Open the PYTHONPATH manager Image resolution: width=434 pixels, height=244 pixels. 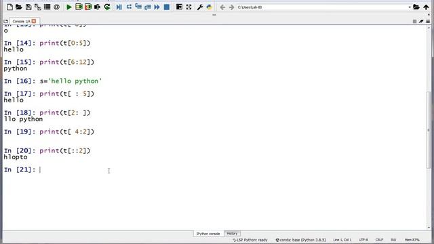210,7
